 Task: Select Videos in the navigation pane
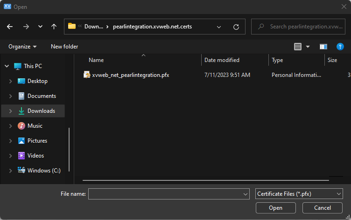coord(35,156)
